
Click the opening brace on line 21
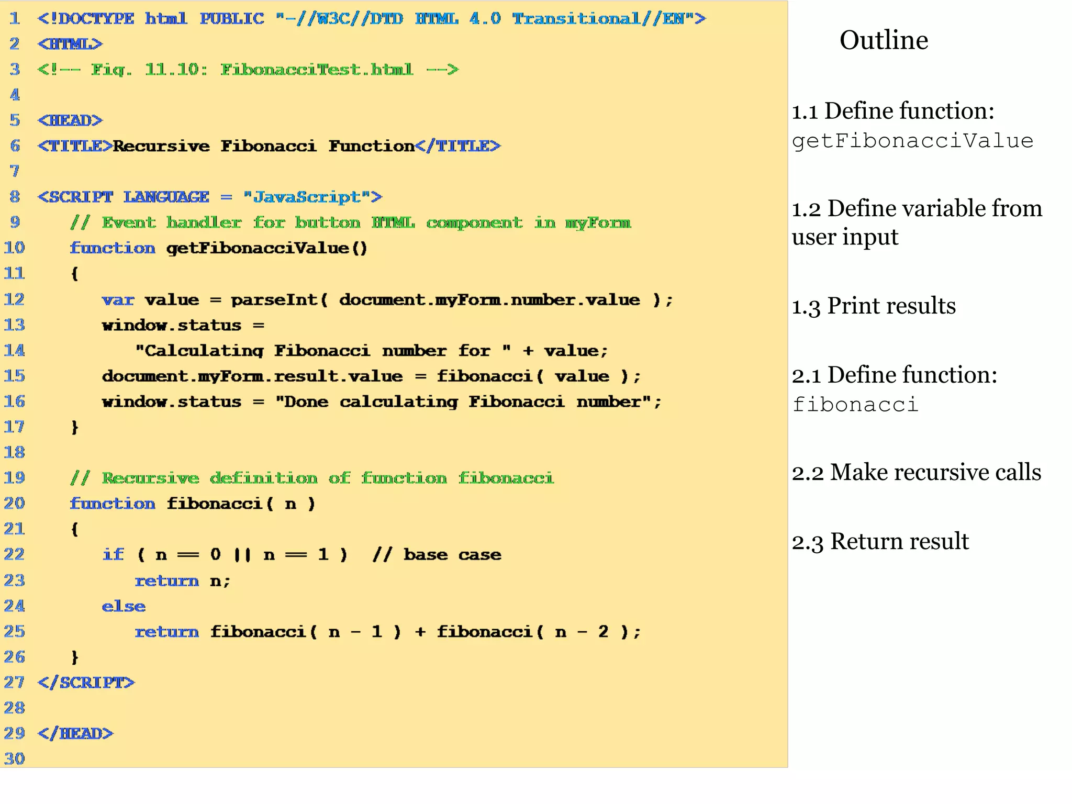pos(75,529)
